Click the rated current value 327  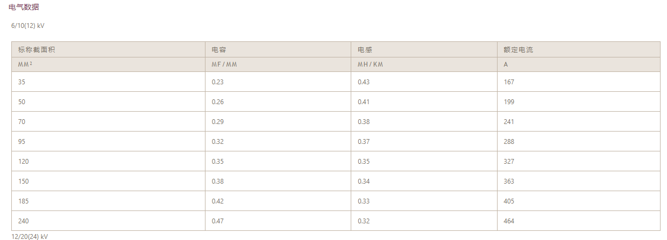[x=509, y=162]
